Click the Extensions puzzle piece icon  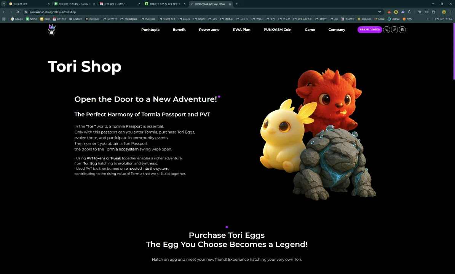coord(410,12)
